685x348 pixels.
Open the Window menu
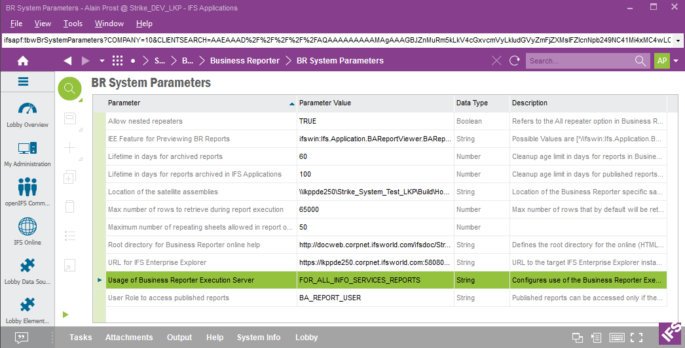pyautogui.click(x=109, y=24)
